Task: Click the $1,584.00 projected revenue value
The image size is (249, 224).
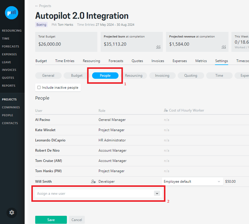Action: 179,44
